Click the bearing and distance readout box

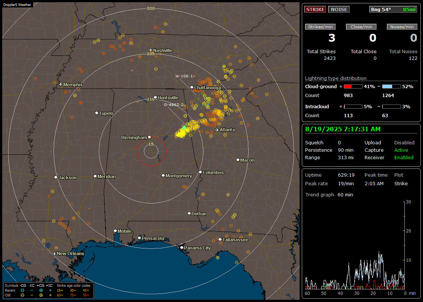pos(393,9)
